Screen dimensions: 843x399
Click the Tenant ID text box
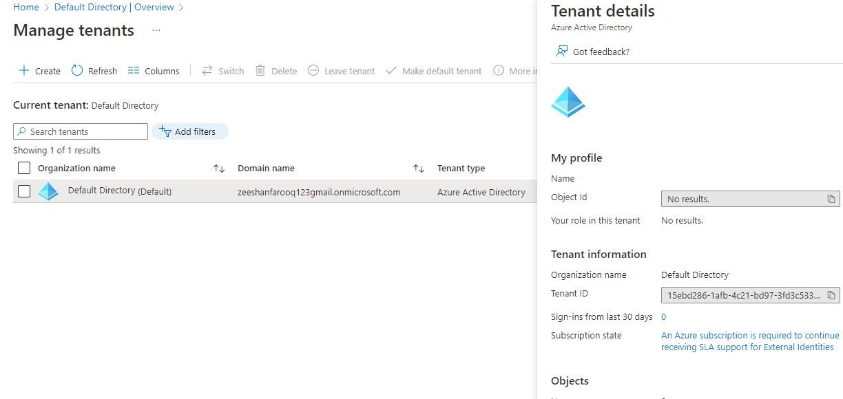(751, 295)
